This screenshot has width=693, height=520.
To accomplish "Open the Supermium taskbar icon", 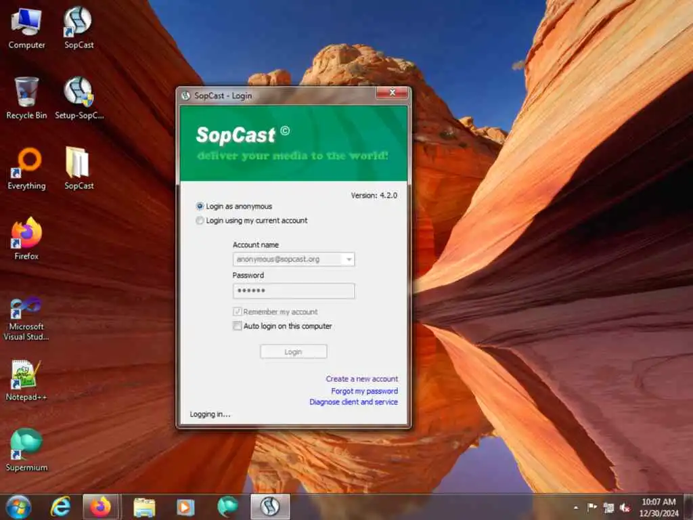I will 227,506.
